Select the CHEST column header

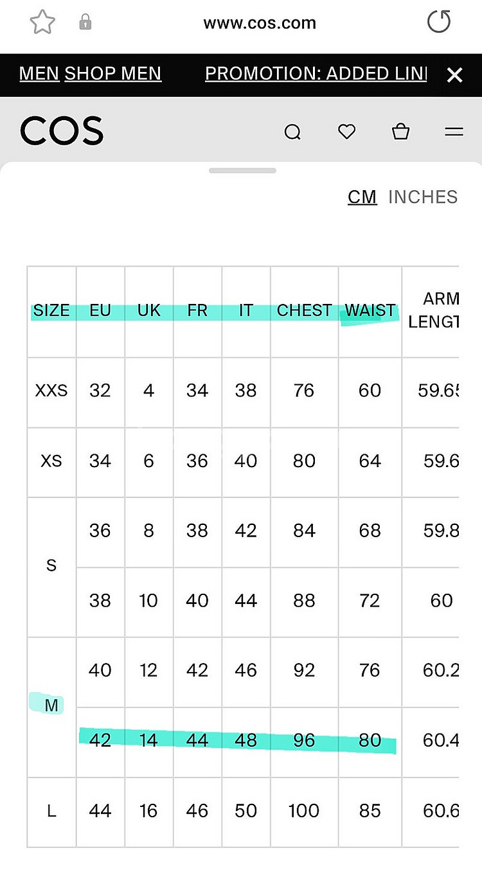304,310
